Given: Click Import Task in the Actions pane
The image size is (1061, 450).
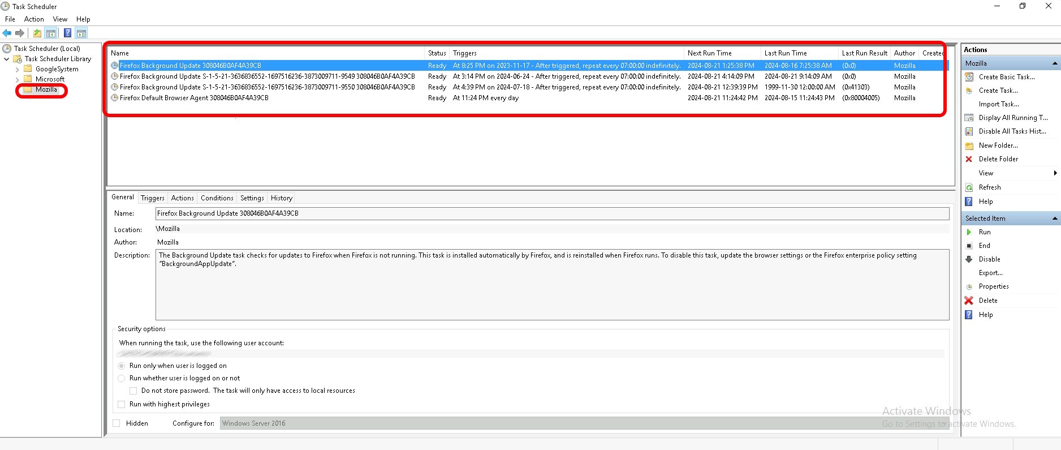Looking at the screenshot, I should coord(998,104).
